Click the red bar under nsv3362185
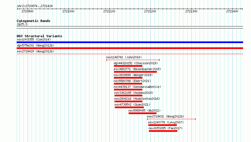The image size is (251, 142). pos(128,96)
